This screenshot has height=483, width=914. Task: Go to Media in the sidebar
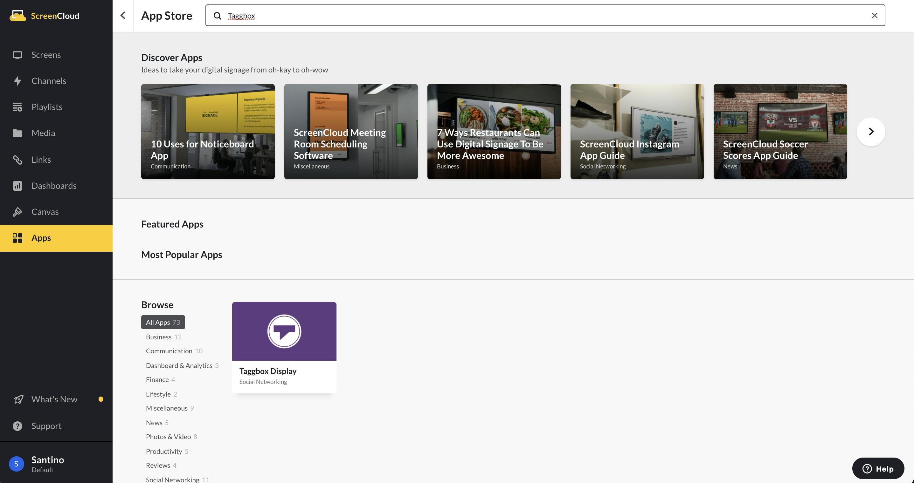[56, 133]
